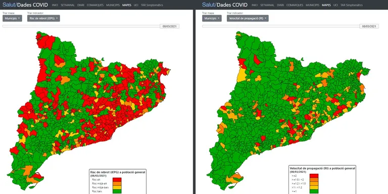Go to COMARQUES in the Velocitat de propagació window

295,5
